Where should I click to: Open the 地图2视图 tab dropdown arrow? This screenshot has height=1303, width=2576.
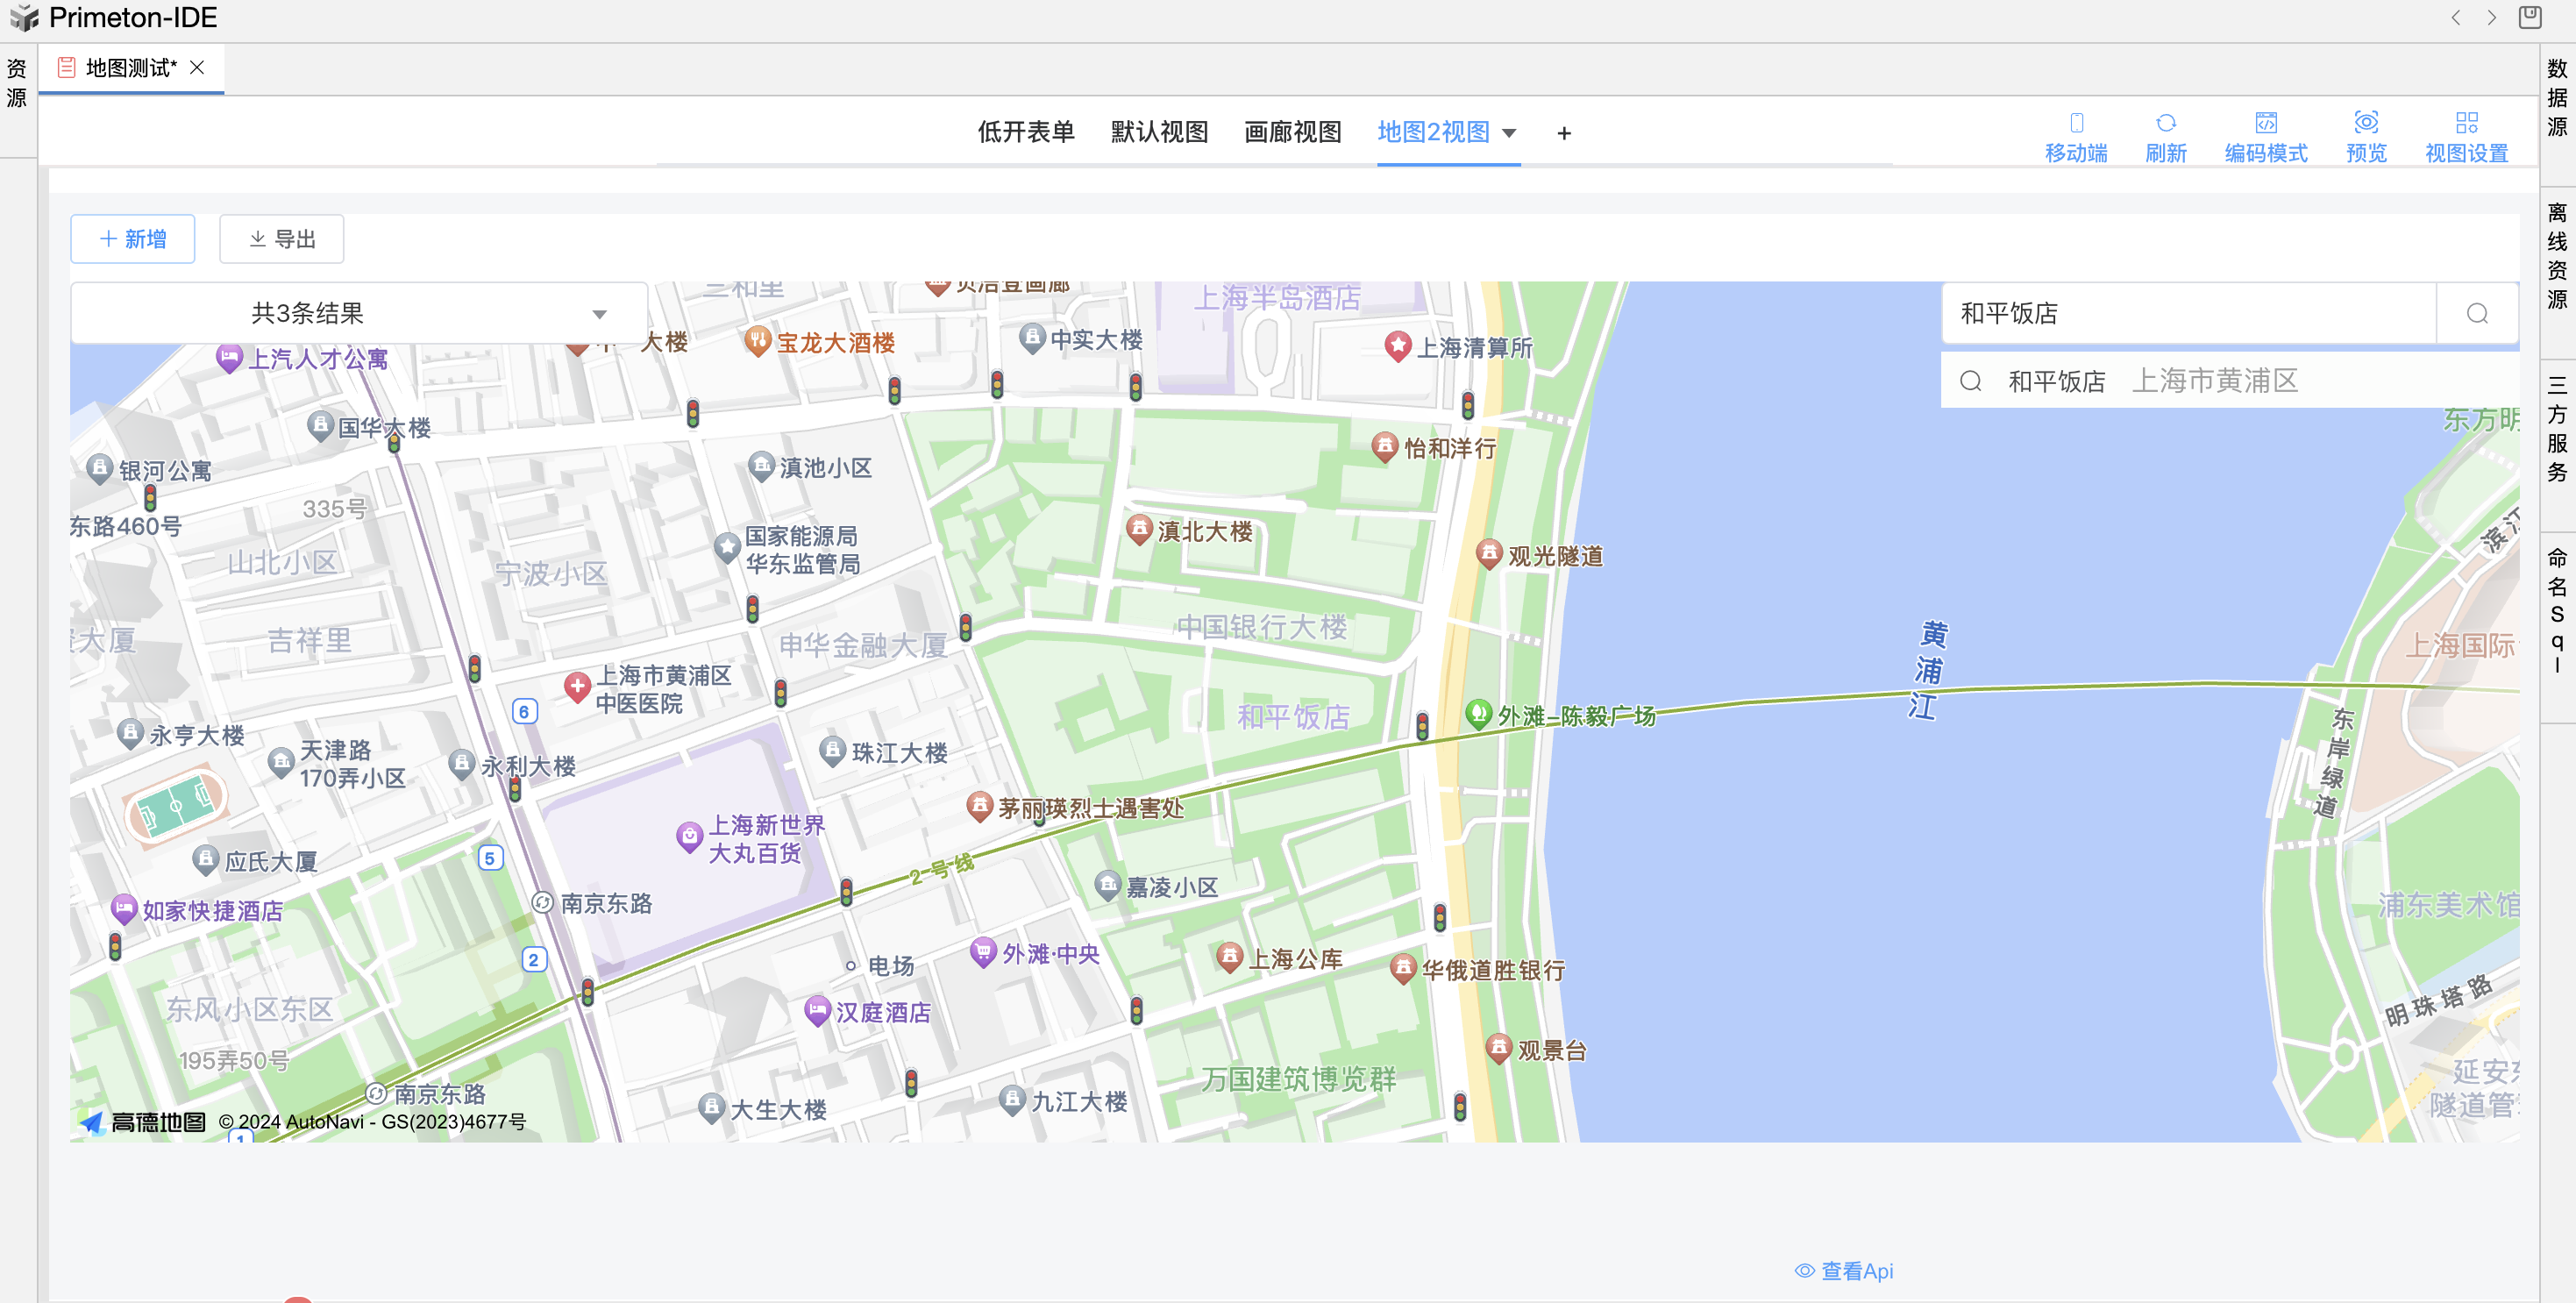click(x=1510, y=133)
